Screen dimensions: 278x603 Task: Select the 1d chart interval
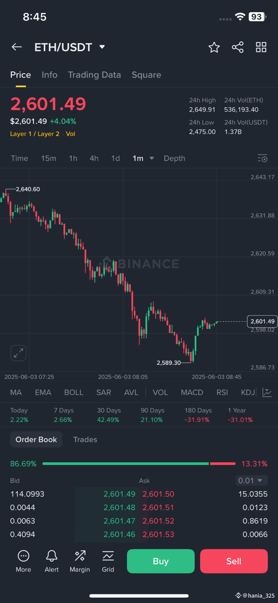point(115,158)
